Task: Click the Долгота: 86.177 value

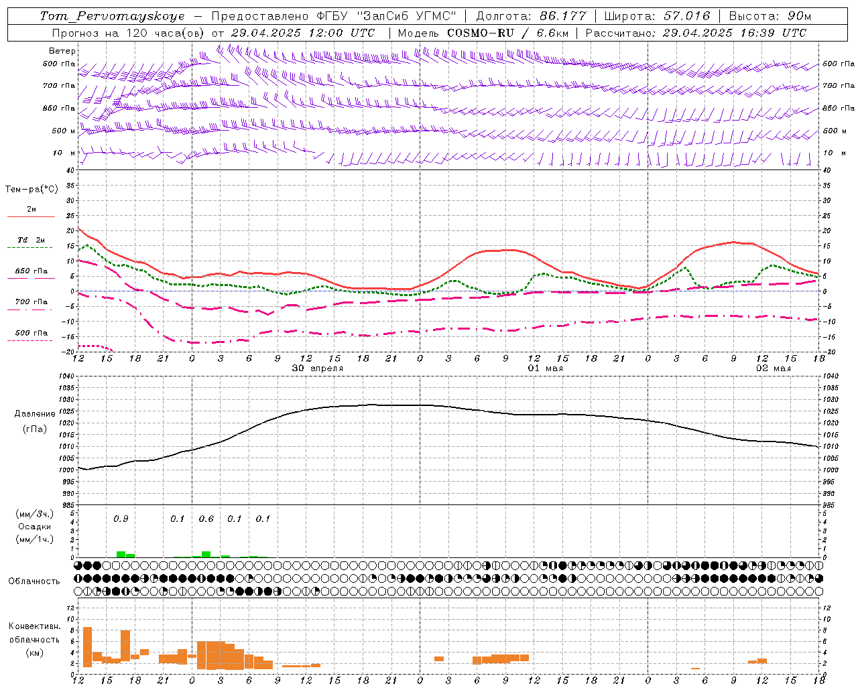Action: [x=532, y=16]
